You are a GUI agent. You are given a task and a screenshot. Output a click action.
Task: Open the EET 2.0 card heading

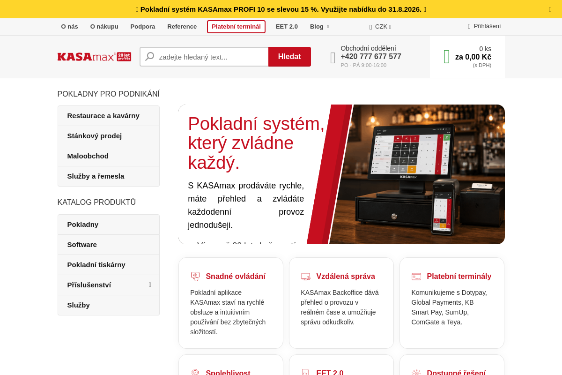tap(330, 373)
